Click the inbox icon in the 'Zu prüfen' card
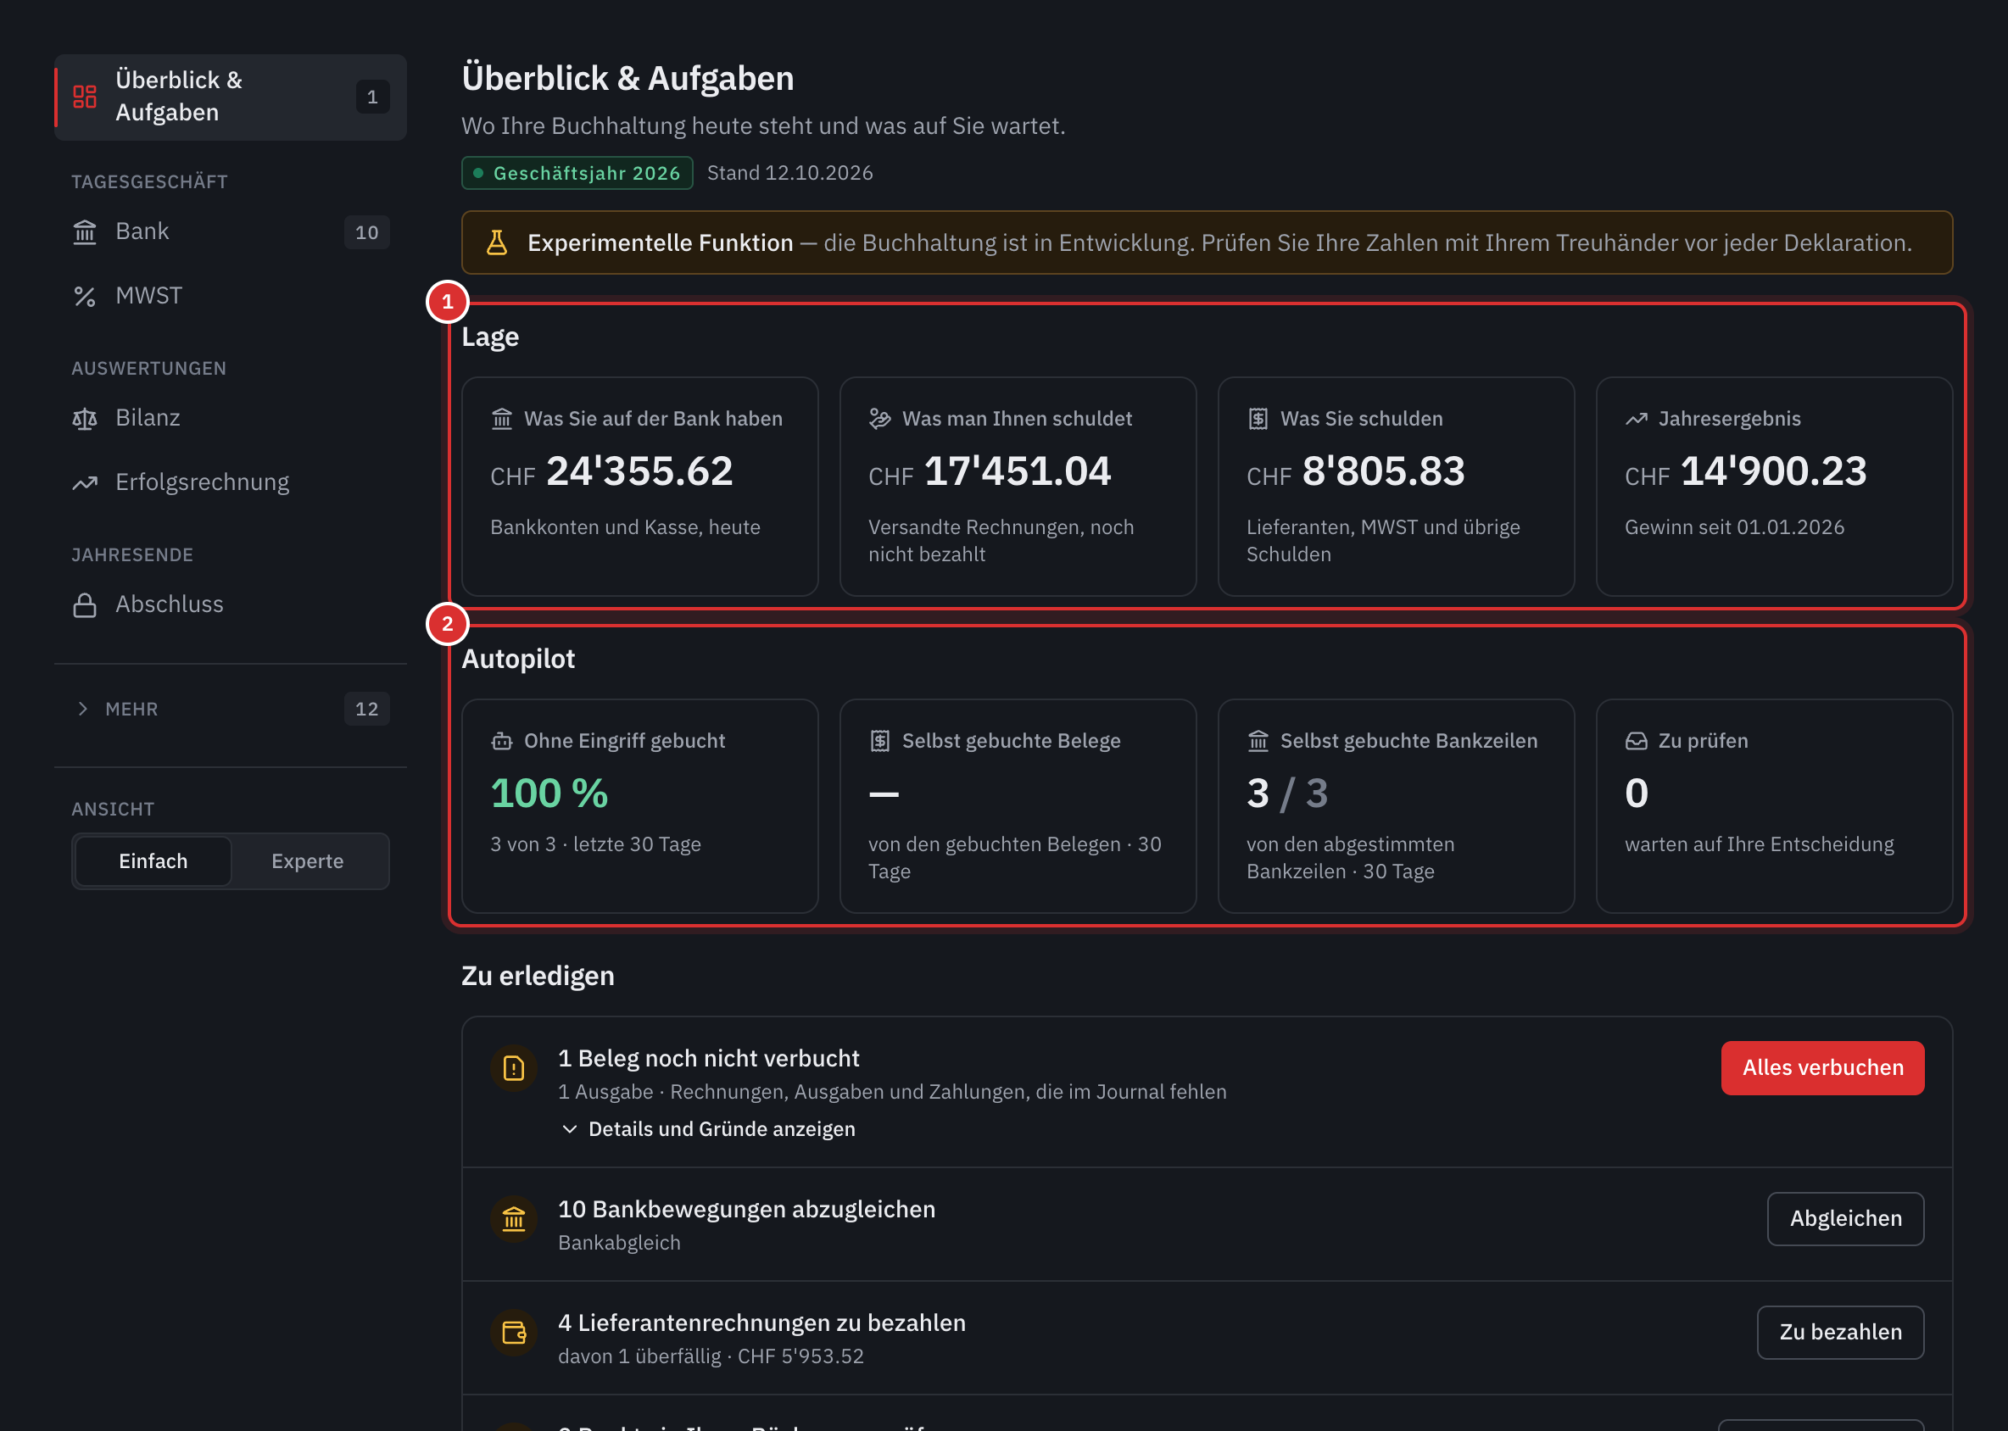Screen dimensions: 2008x1431 click(x=1637, y=742)
